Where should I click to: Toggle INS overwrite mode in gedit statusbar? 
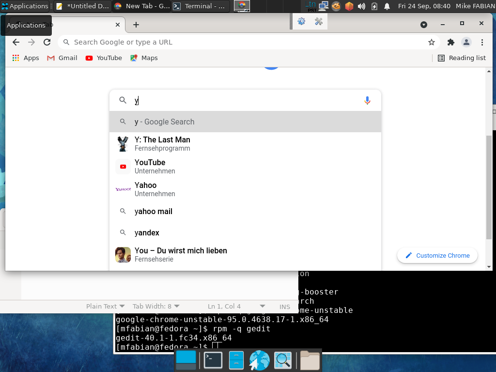[x=285, y=306]
